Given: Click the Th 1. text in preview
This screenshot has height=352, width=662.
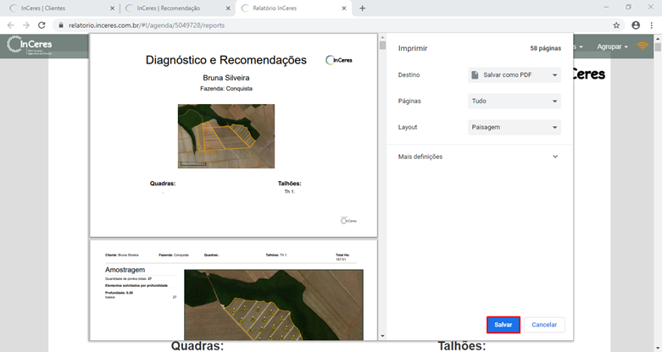Looking at the screenshot, I should tap(290, 192).
